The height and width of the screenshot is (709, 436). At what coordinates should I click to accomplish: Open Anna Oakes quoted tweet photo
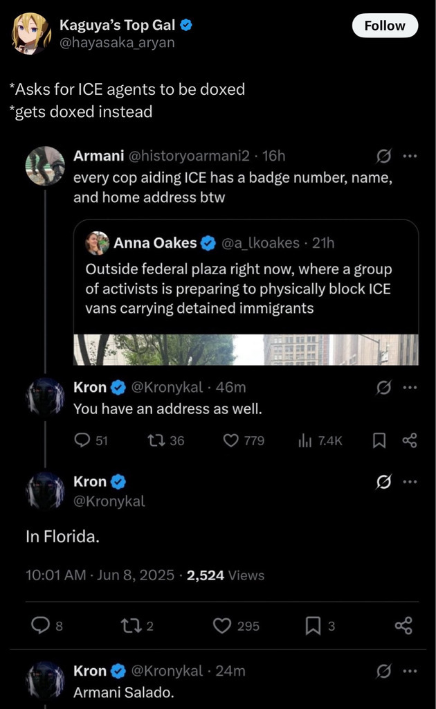pos(246,349)
